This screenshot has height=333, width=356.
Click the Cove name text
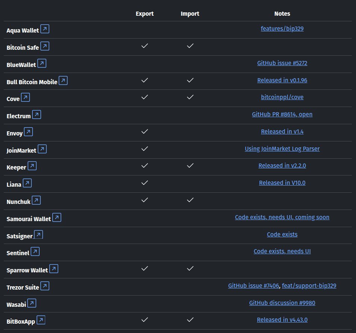point(13,99)
